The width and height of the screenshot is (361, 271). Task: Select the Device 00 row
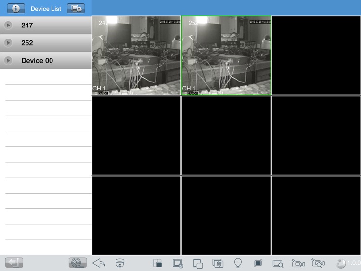point(46,61)
